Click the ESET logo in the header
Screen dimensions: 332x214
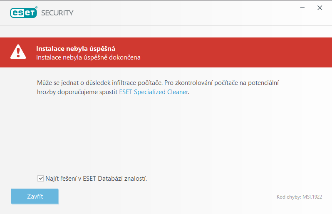pos(24,12)
